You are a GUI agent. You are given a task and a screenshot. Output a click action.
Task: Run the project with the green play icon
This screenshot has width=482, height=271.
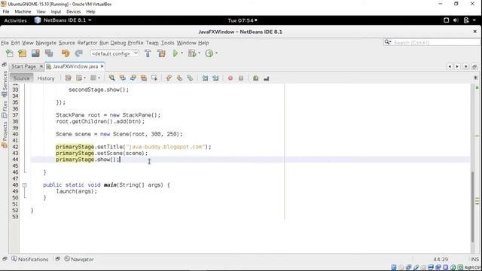pyautogui.click(x=175, y=53)
